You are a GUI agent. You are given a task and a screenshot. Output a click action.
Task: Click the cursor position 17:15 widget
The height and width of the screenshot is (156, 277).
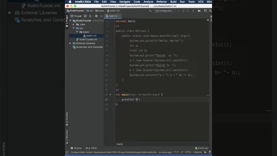pyautogui.click(x=176, y=152)
